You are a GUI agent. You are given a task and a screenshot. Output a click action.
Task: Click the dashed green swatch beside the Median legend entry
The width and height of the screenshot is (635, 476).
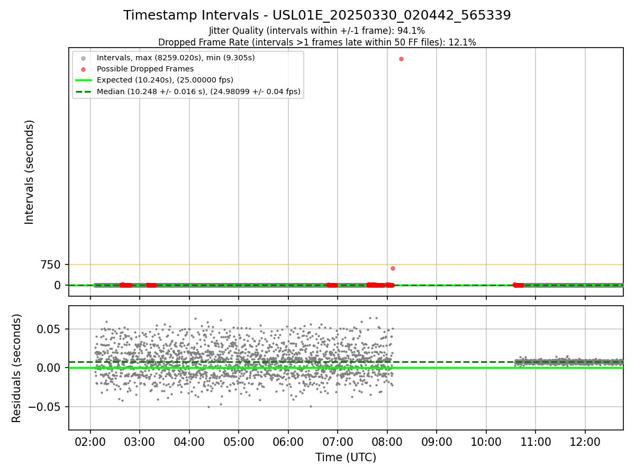83,91
